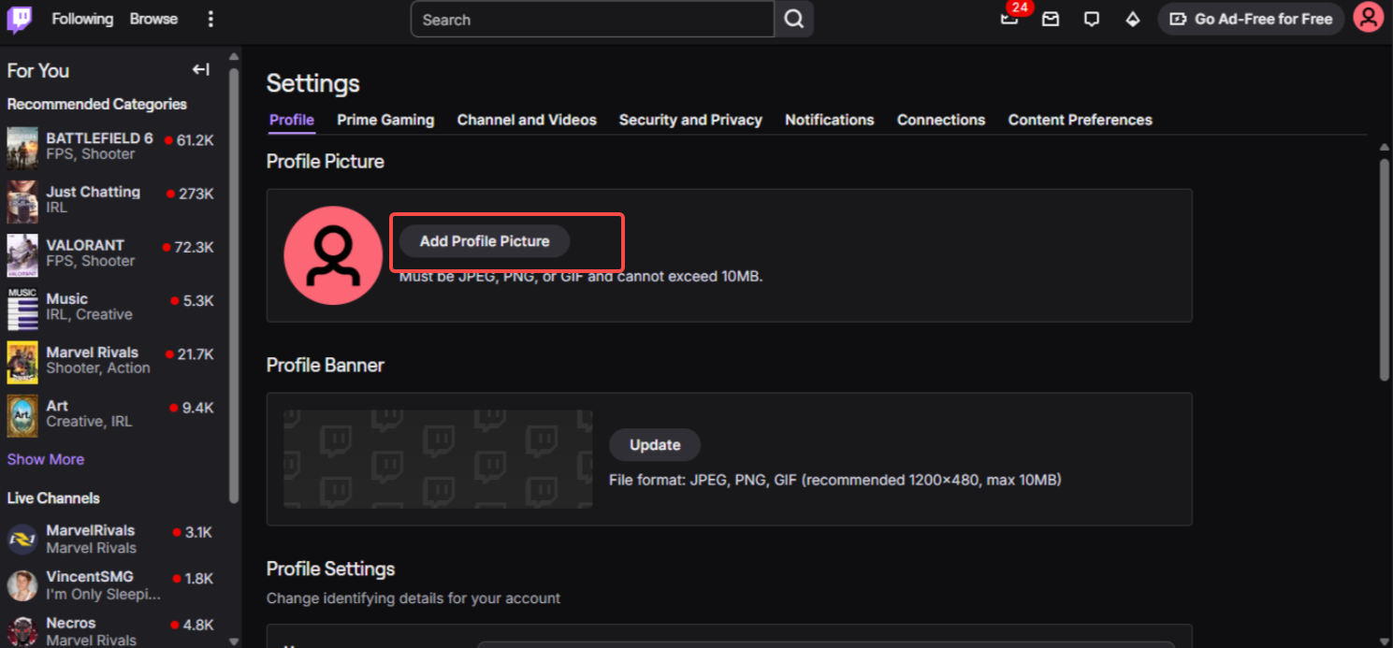
Task: Update the Profile Banner image
Action: pyautogui.click(x=654, y=445)
